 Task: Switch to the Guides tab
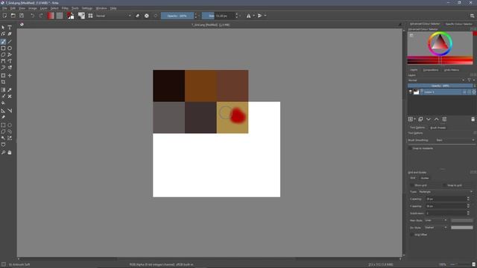coord(425,178)
